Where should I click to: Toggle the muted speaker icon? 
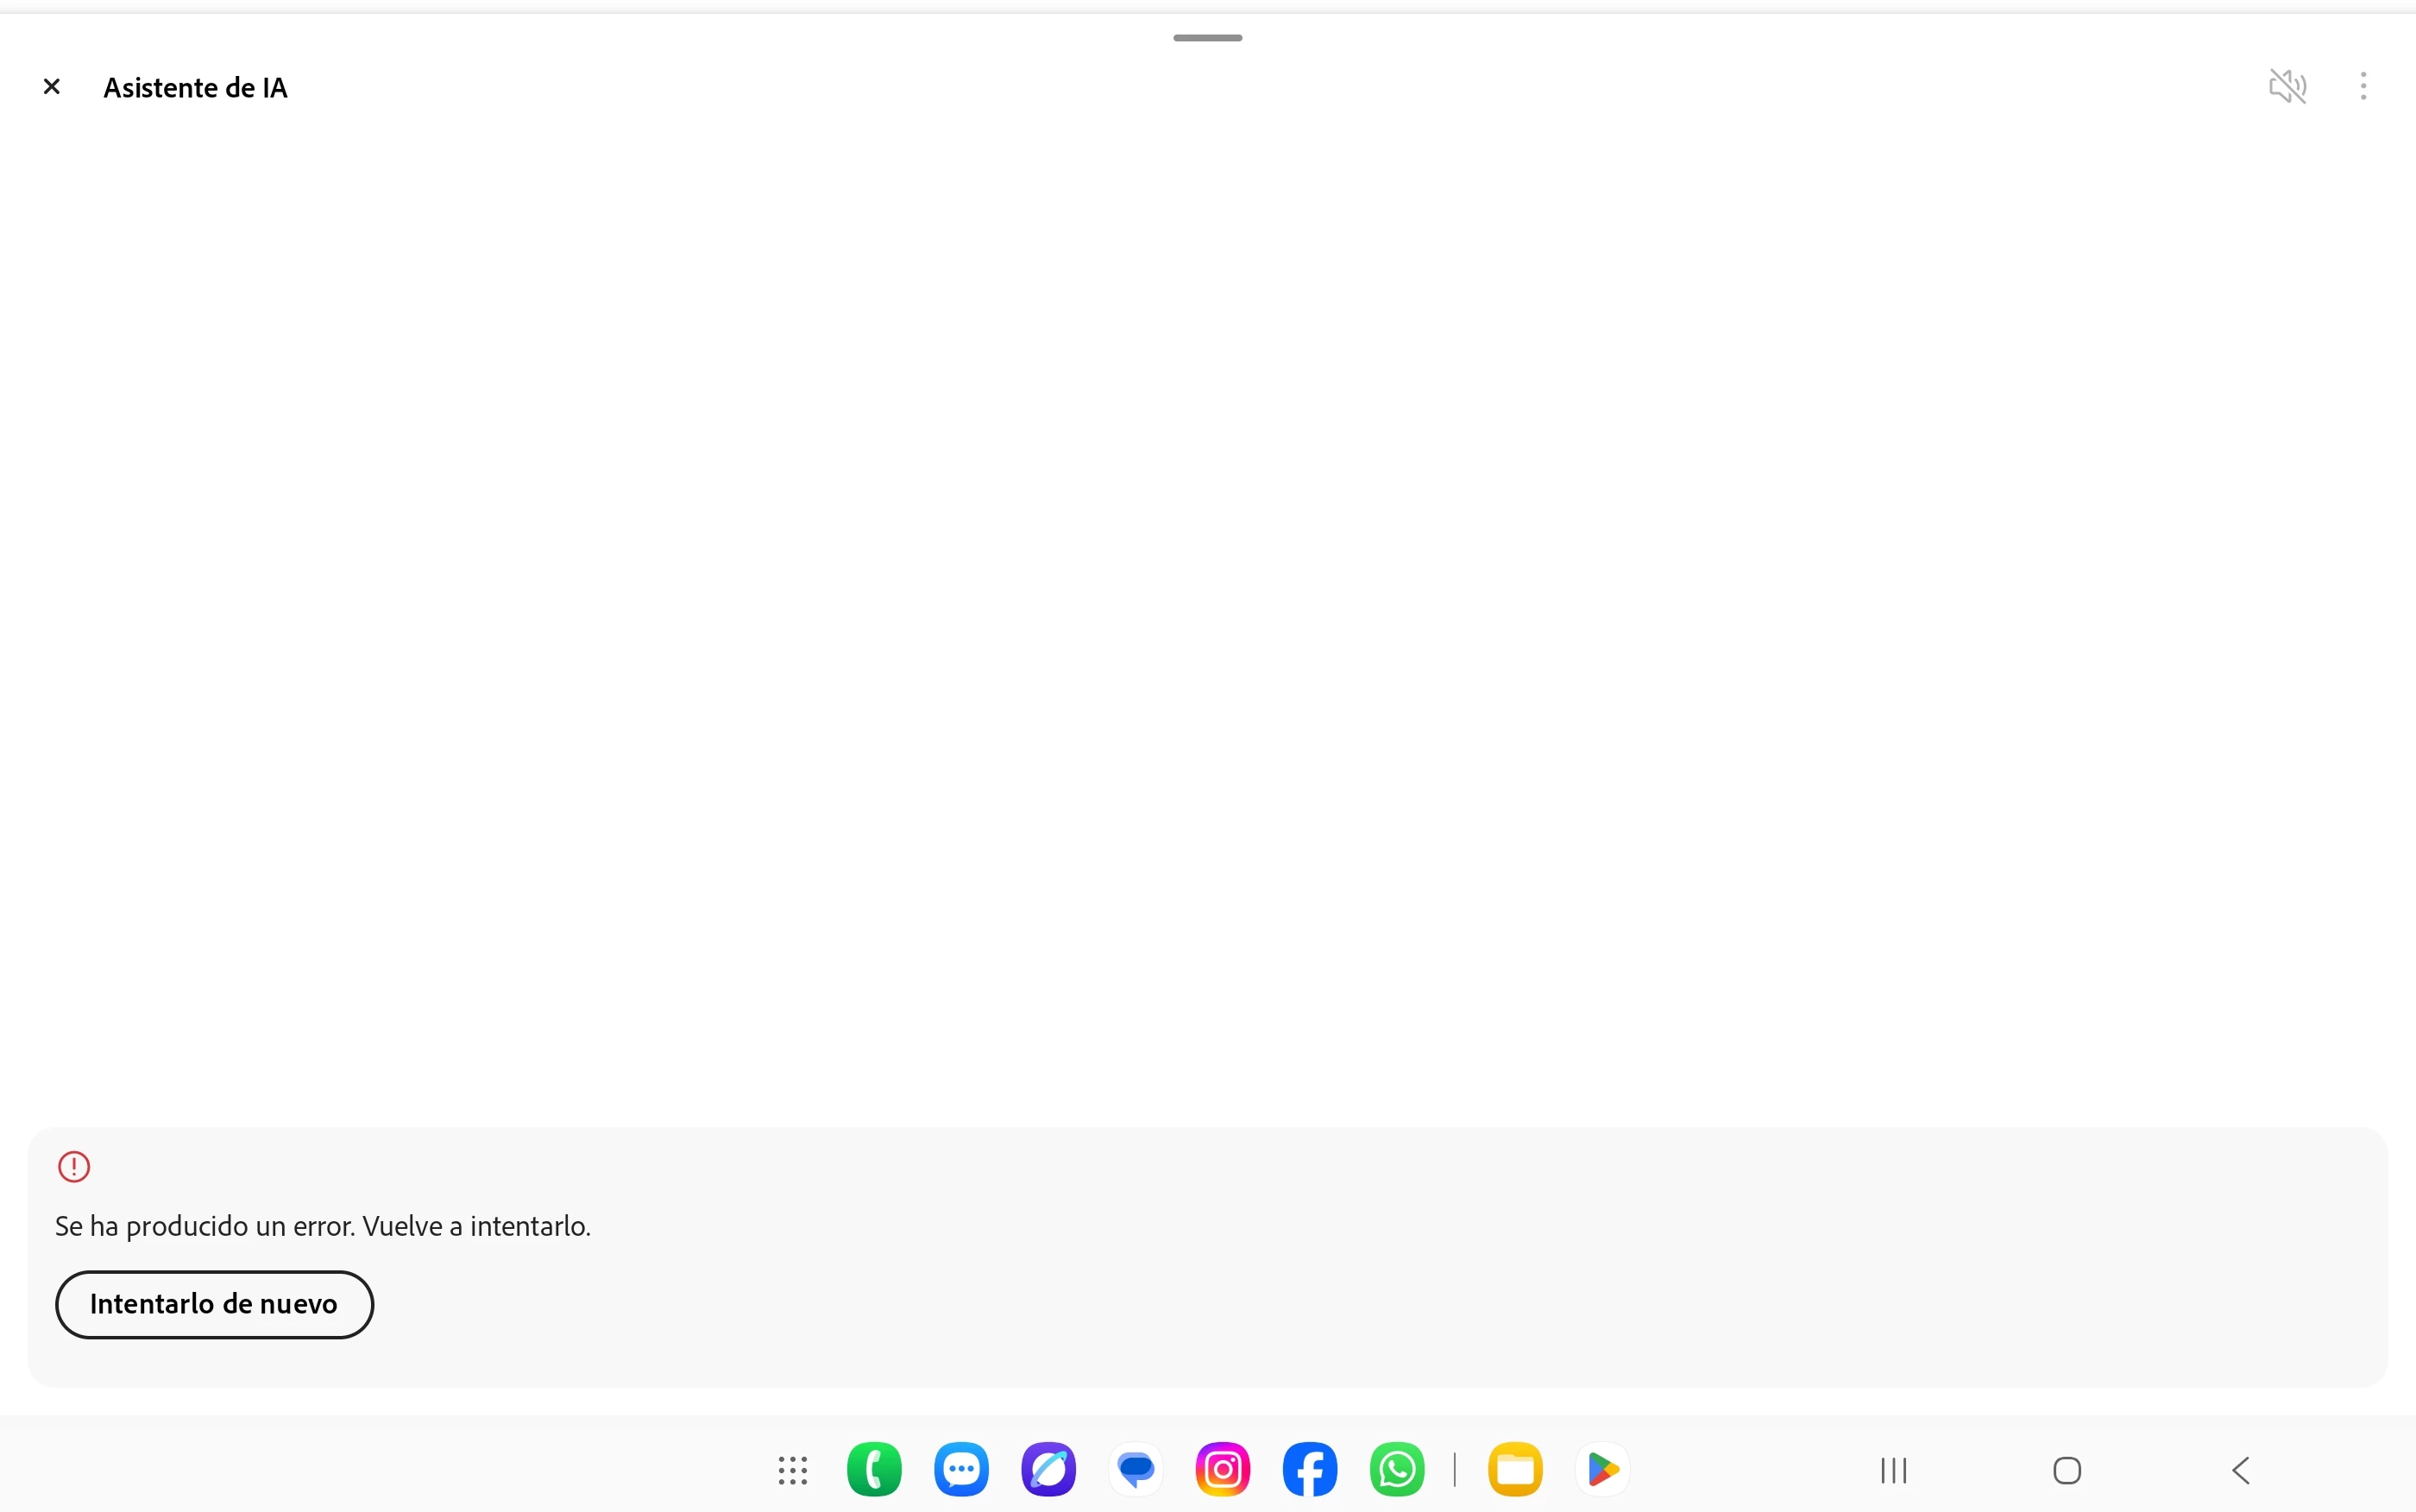click(x=2287, y=87)
